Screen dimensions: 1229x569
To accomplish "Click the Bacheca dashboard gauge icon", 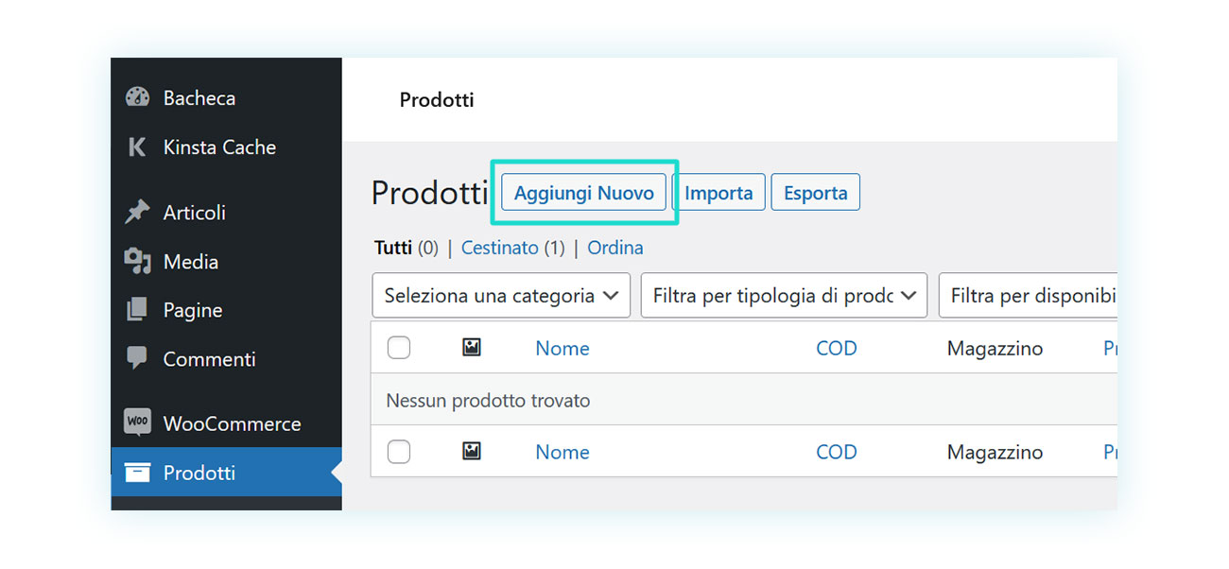I will coord(138,97).
